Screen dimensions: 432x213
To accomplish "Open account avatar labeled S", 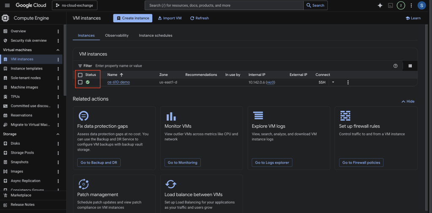I will coord(421,5).
